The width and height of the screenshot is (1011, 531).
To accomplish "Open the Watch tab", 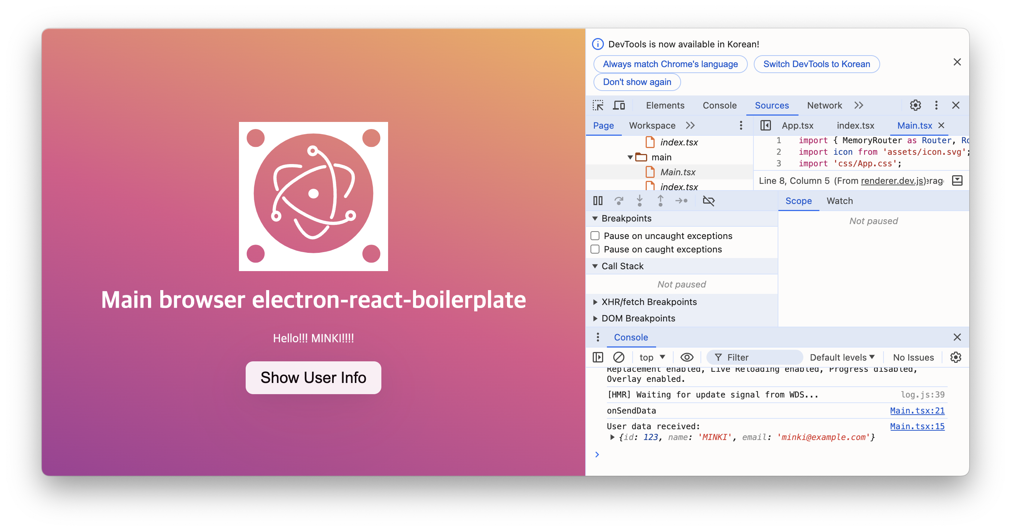I will [x=840, y=201].
